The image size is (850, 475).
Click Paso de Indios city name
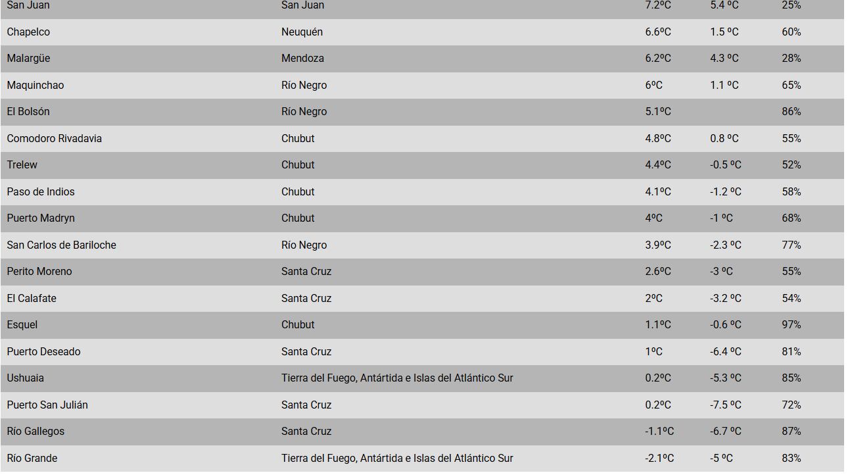click(x=41, y=192)
